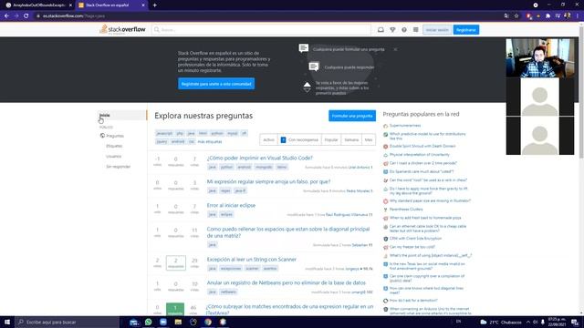The height and width of the screenshot is (328, 584).
Task: Select the Con recompensa filter tab
Action: point(300,139)
